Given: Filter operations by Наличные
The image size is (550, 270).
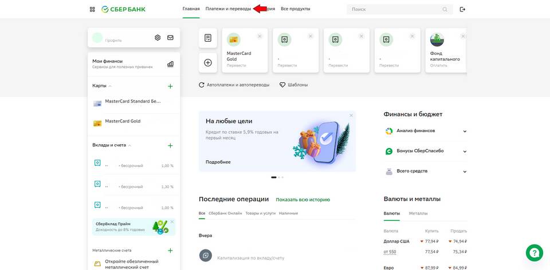Looking at the screenshot, I should (288, 213).
